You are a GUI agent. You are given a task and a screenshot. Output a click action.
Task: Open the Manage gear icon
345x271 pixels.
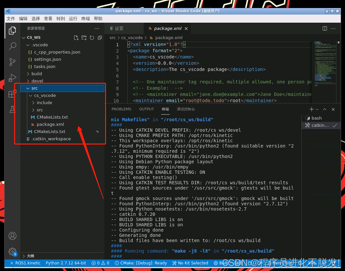click(x=12, y=251)
